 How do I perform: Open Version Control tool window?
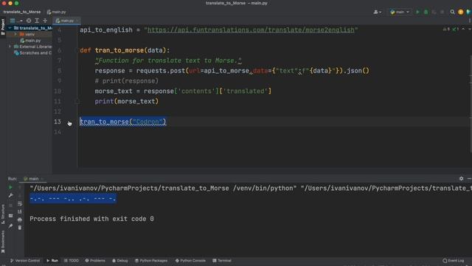[x=24, y=261]
